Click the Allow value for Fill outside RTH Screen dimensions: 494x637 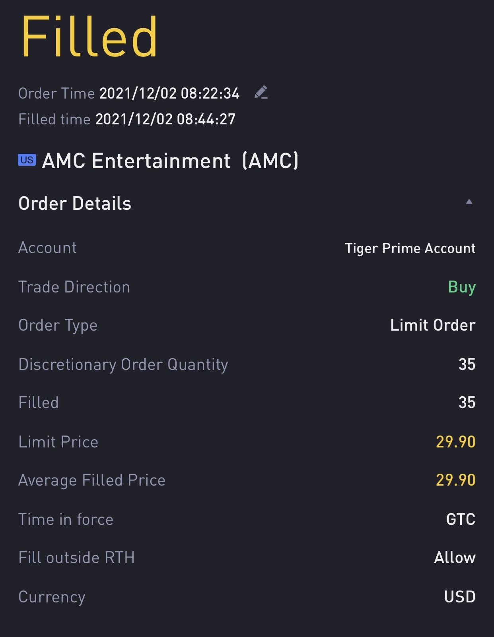[455, 558]
